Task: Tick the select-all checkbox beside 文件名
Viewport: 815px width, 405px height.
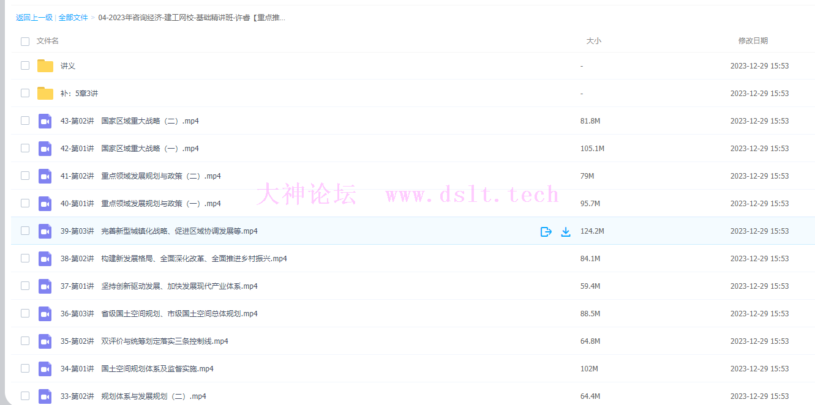Action: tap(25, 41)
